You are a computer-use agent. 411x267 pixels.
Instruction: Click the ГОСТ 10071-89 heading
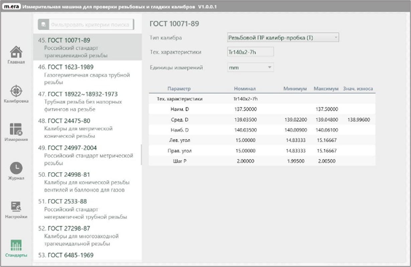pos(174,24)
